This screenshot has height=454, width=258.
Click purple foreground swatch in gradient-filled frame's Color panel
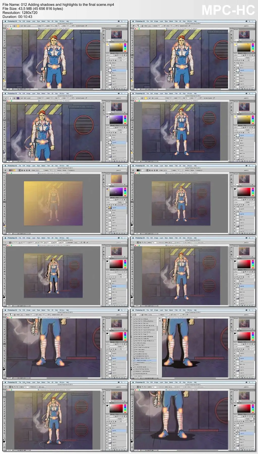click(107, 189)
